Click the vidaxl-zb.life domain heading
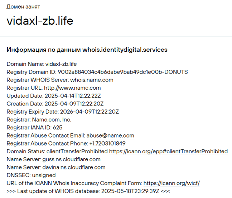The image size is (232, 198). (x=40, y=21)
